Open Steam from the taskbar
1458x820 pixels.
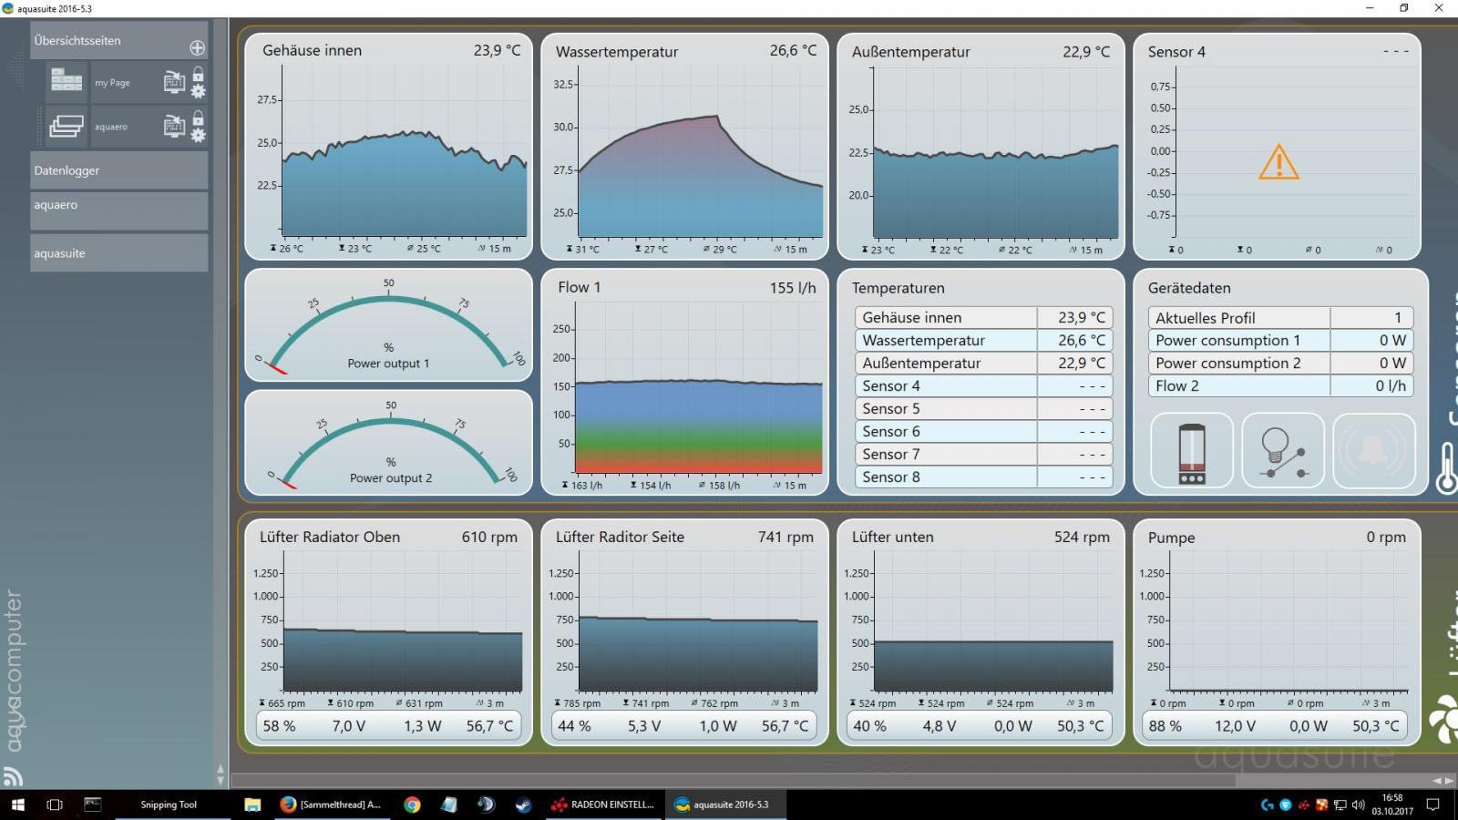coord(523,805)
